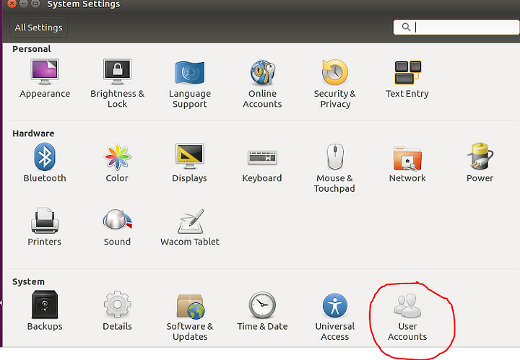Image resolution: width=520 pixels, height=360 pixels.
Task: Close the System Settings window
Action: click(12, 4)
